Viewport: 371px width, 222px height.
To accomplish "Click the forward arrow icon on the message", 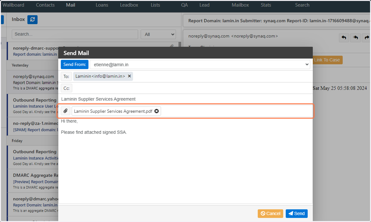I will point(367,38).
